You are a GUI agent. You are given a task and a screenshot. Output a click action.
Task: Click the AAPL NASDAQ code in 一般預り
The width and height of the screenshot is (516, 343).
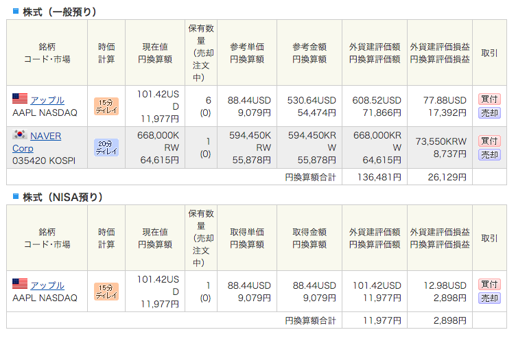click(x=45, y=113)
